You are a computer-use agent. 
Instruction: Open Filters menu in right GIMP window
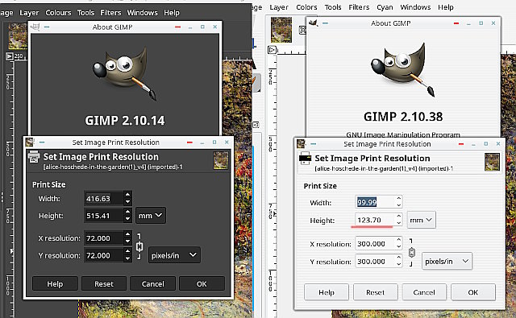coord(359,7)
